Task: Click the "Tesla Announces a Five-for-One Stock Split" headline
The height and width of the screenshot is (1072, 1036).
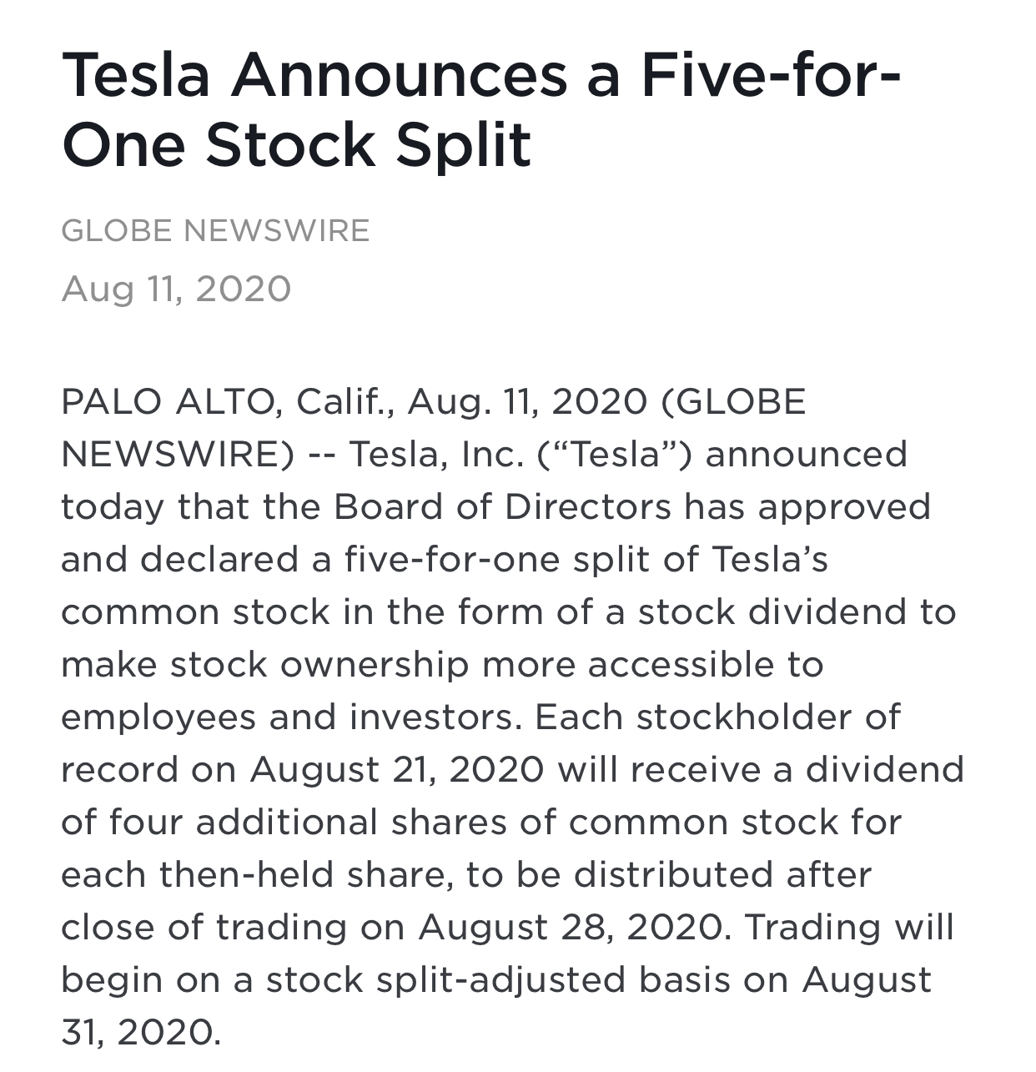Action: tap(481, 109)
